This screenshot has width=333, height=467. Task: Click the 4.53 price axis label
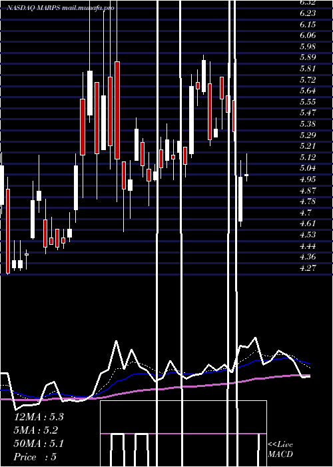[308, 235]
